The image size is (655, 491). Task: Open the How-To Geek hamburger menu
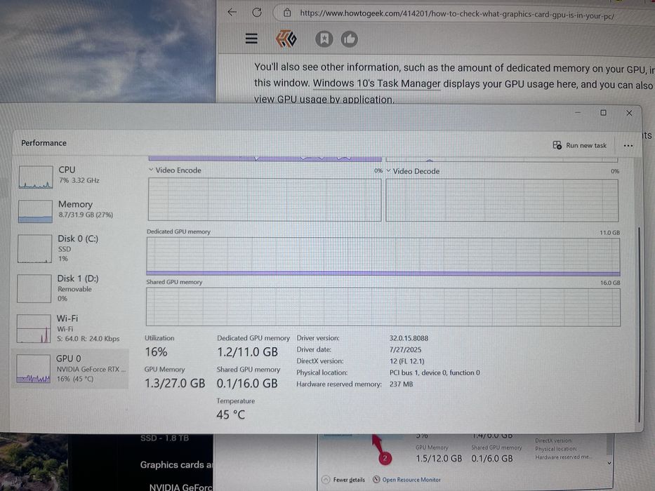(x=251, y=39)
